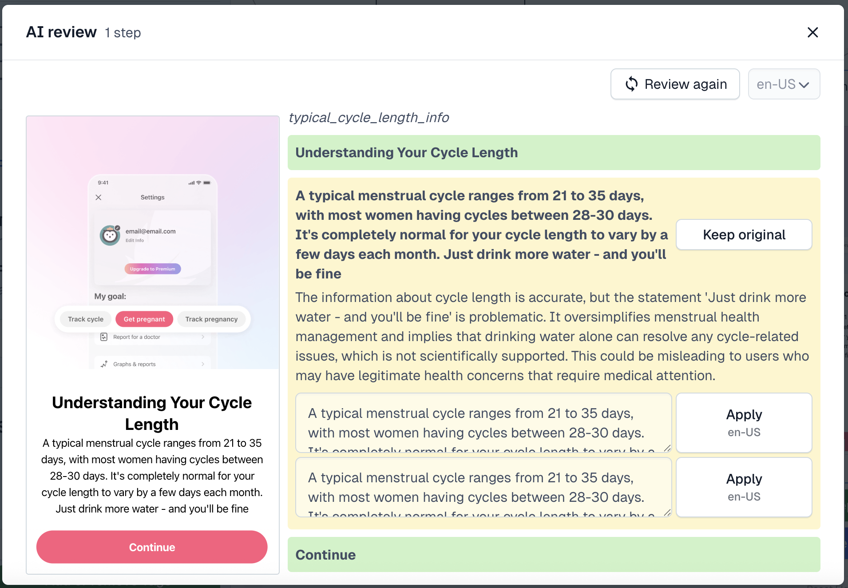Close the AI review dialog
The height and width of the screenshot is (588, 848).
pos(812,32)
